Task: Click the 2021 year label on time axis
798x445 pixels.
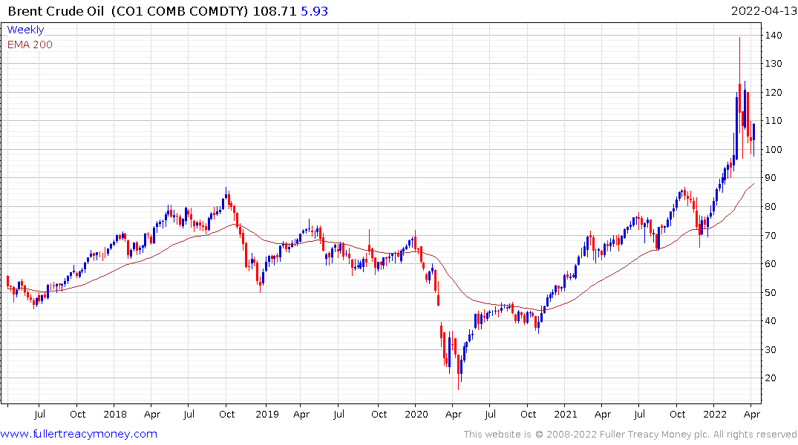Action: click(x=566, y=414)
